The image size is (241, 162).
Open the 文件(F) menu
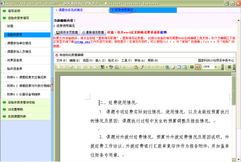click(61, 61)
